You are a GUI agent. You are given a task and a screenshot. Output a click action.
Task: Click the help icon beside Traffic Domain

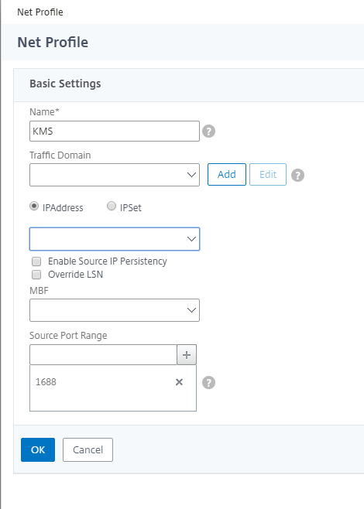tap(297, 176)
